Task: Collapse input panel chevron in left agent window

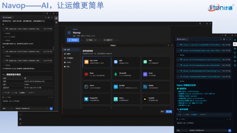Action: click(49, 97)
